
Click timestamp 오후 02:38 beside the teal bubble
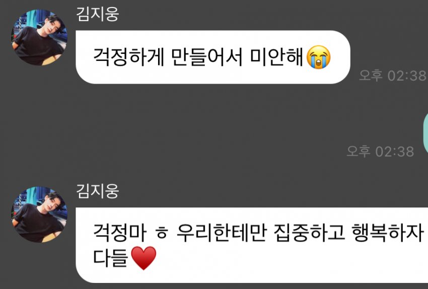[380, 151]
